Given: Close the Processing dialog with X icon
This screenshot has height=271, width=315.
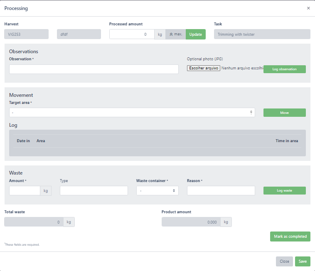Looking at the screenshot, I should [x=308, y=8].
